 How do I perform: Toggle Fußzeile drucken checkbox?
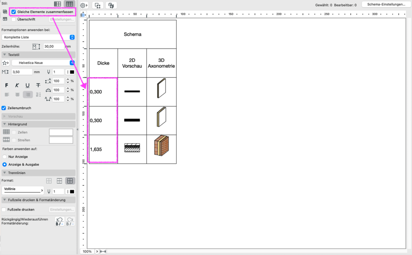click(x=4, y=209)
